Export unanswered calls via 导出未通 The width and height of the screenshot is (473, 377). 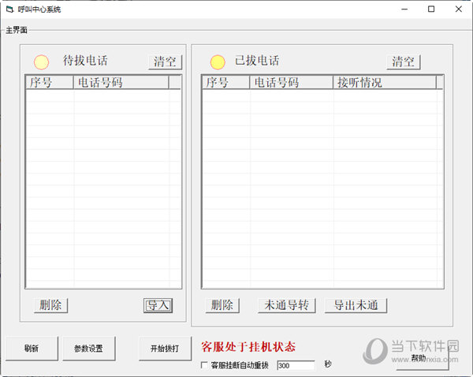coord(356,305)
